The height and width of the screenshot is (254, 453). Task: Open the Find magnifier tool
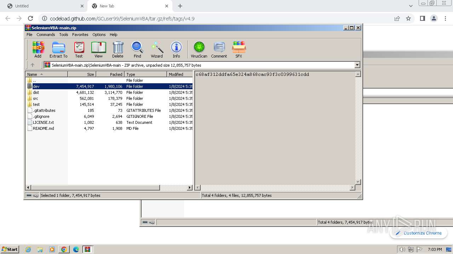[x=137, y=50]
